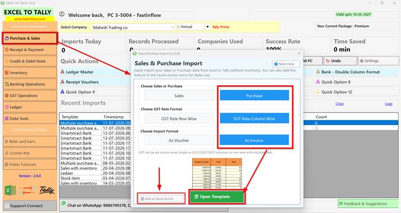This screenshot has width=401, height=213.
Task: Click Quick Option 8
Action: point(357,82)
